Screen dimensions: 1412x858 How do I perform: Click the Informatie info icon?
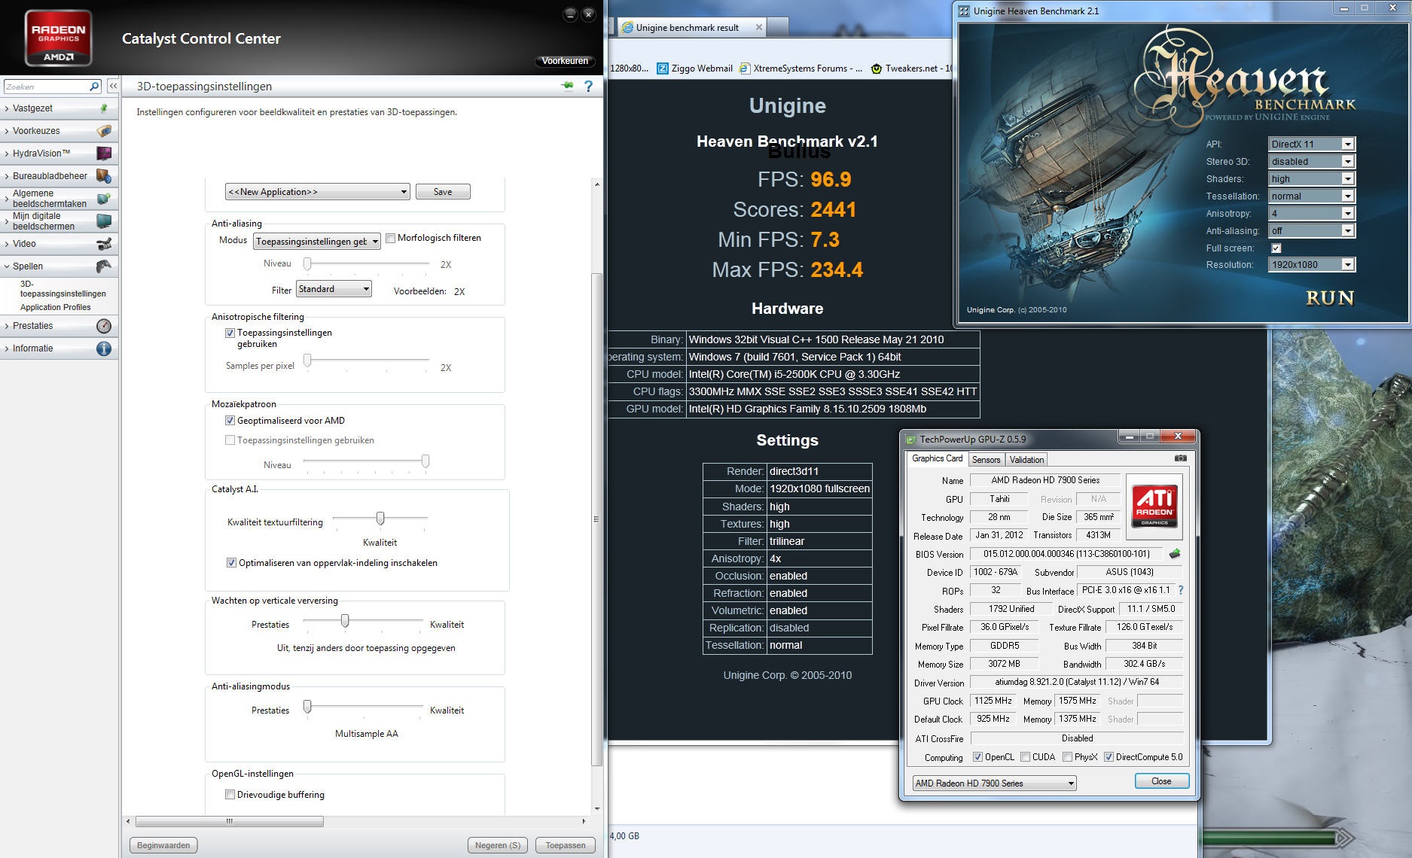point(104,348)
